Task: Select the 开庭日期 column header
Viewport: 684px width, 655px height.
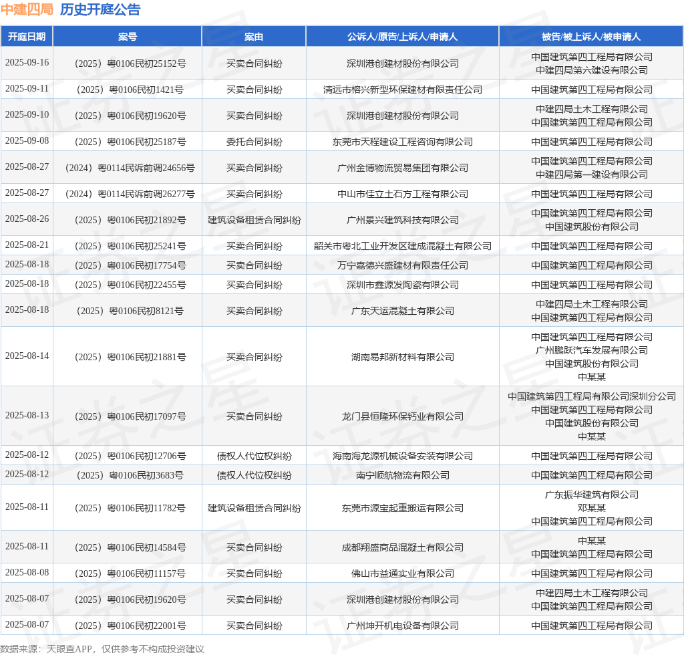Action: [x=27, y=37]
